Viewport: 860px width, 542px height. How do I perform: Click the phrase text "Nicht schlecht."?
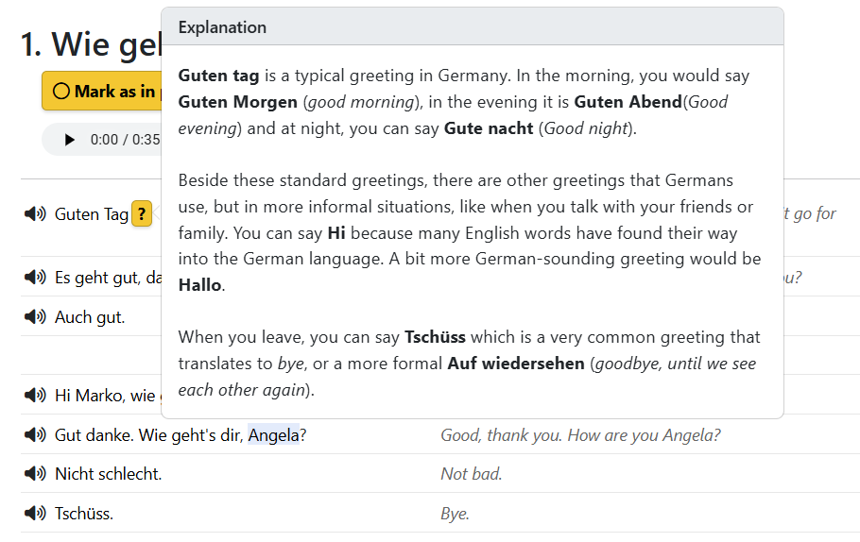(x=109, y=474)
